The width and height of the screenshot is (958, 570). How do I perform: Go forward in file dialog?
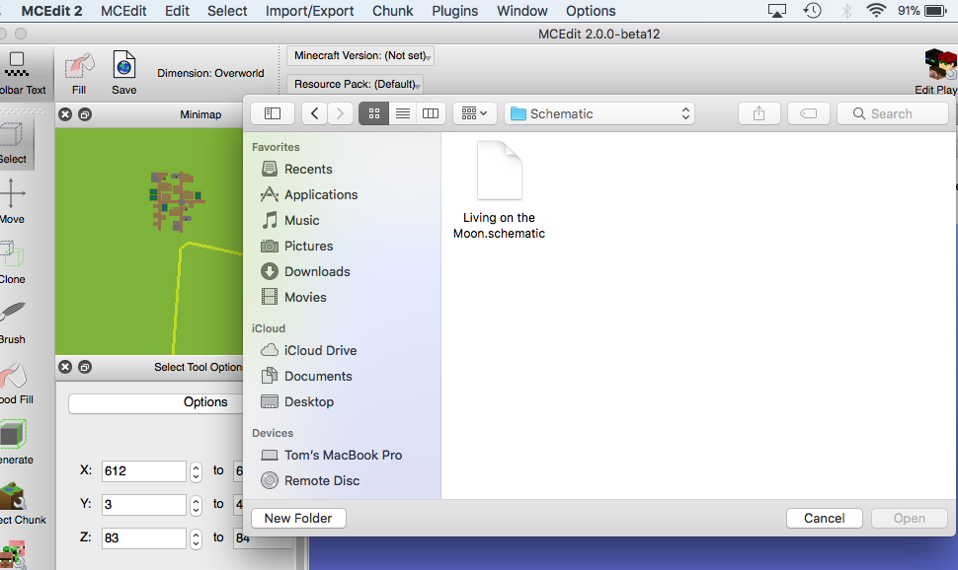341,113
